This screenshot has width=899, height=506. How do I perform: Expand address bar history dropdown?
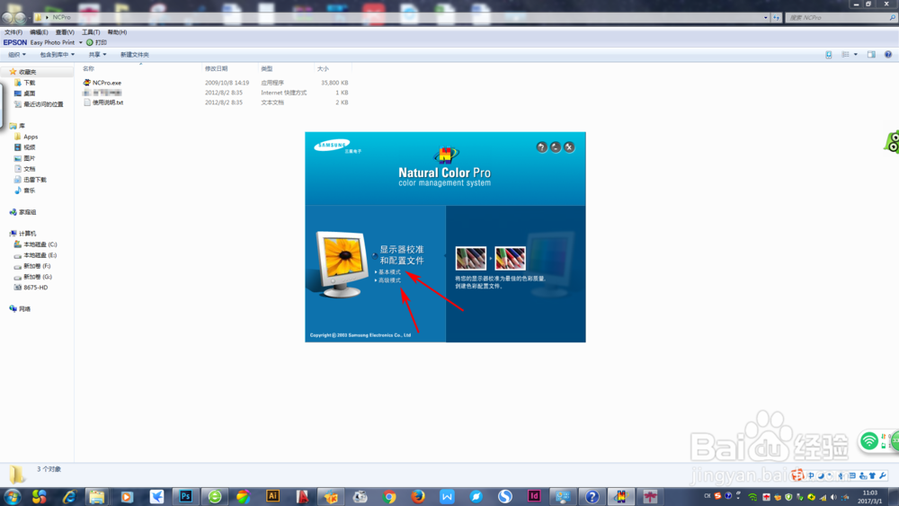[x=765, y=18]
